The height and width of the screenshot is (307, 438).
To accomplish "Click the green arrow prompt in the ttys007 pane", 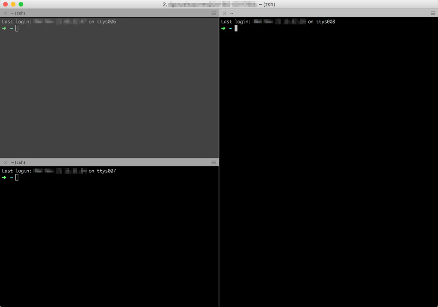I will tap(4, 177).
